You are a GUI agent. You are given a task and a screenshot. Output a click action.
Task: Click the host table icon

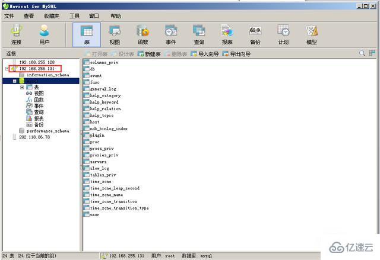click(86, 122)
